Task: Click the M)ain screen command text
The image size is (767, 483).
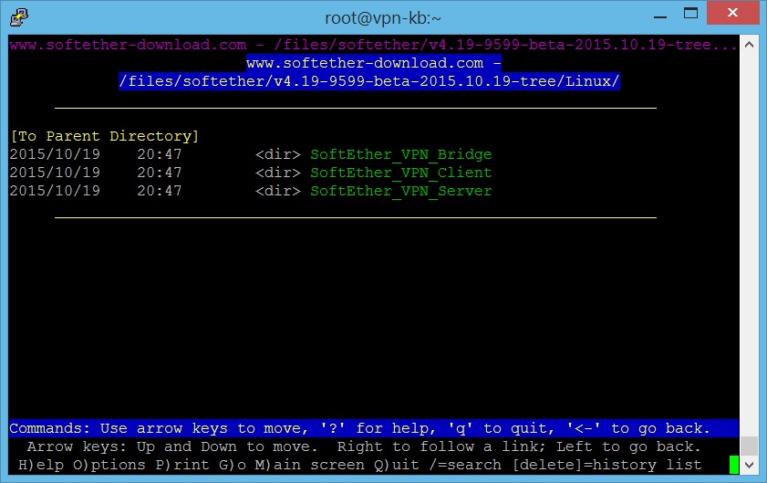Action: pyautogui.click(x=310, y=465)
